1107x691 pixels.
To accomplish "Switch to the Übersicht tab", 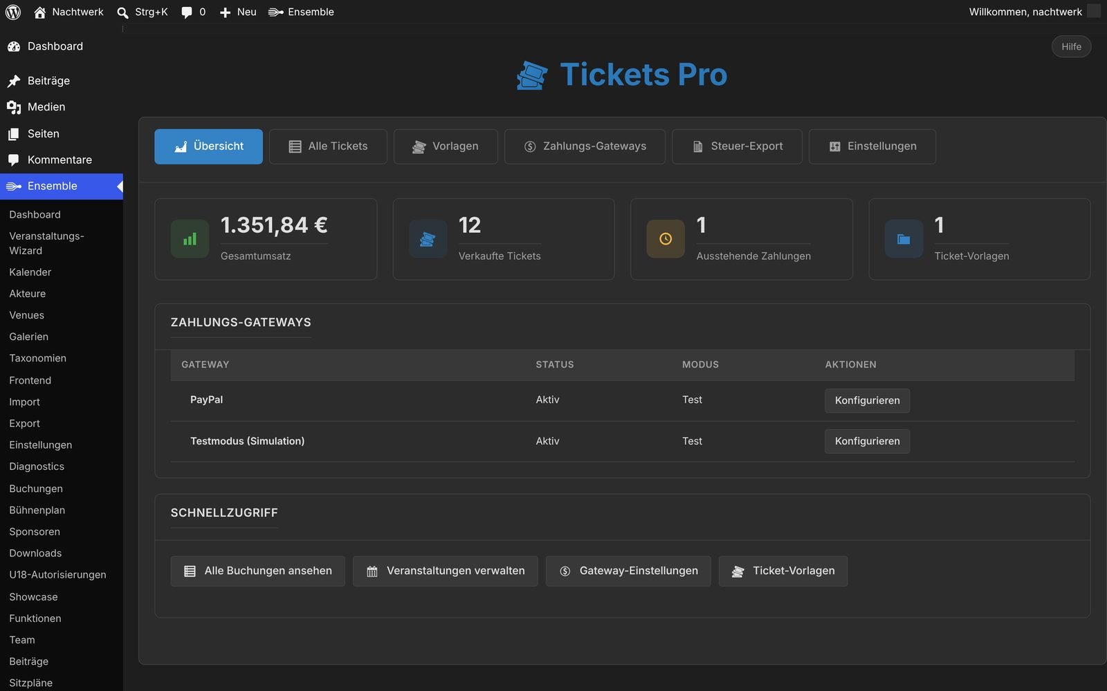I will point(208,146).
